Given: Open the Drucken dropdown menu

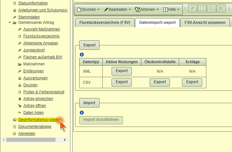Looking at the screenshot, I should pyautogui.click(x=88, y=10).
